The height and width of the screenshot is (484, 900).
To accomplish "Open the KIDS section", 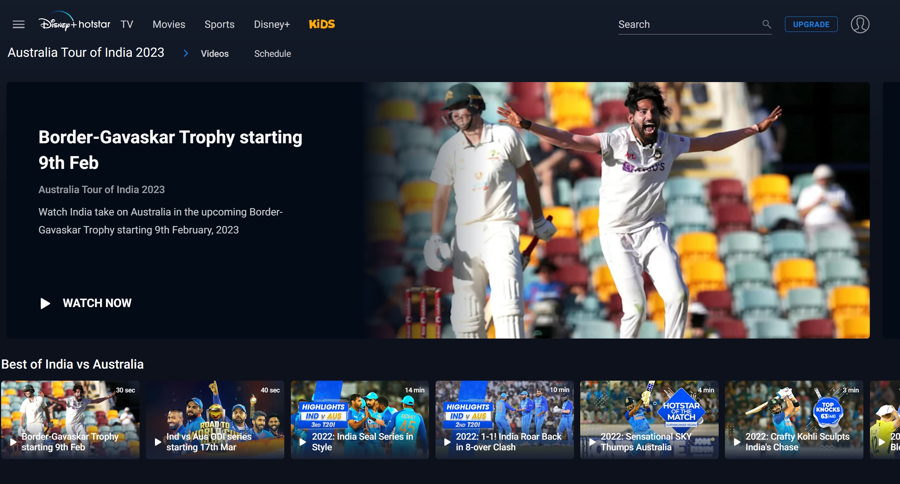I will pos(322,24).
